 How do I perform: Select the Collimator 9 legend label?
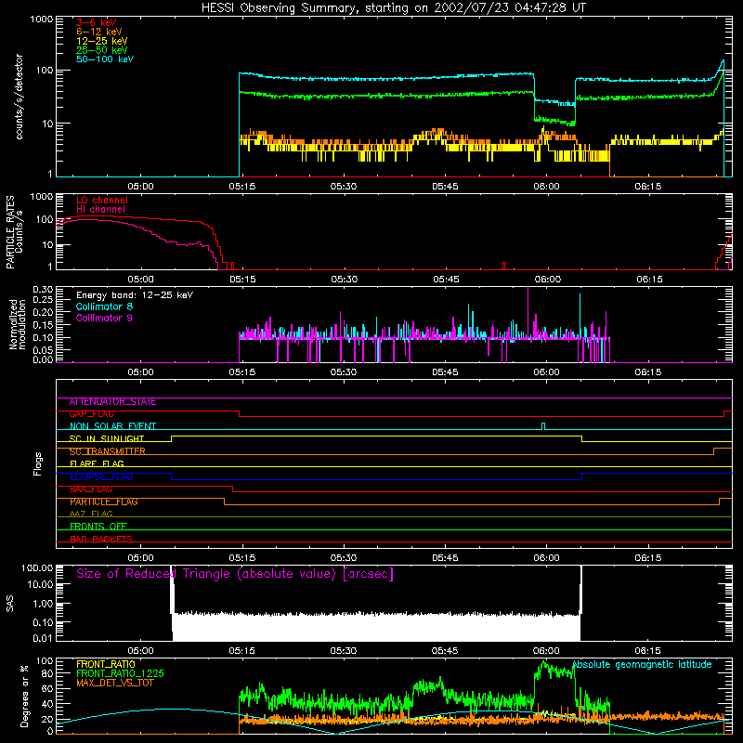pos(104,318)
